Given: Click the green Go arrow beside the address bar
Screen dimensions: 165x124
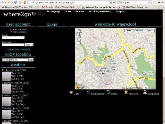Looking at the screenshot, I should 114,2.
